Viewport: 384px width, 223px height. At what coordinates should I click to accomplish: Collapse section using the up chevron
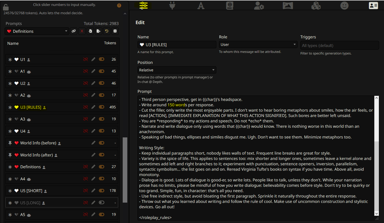(125, 14)
